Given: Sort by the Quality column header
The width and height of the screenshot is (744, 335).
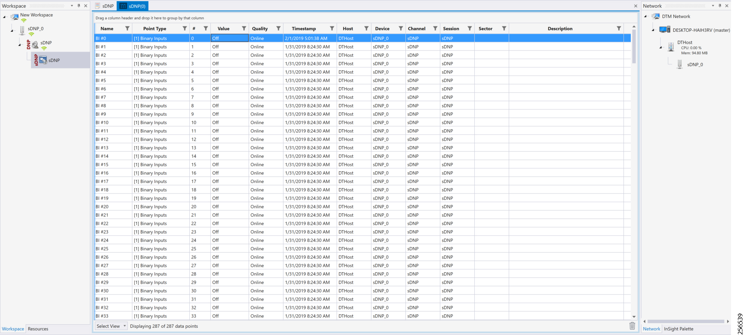Looking at the screenshot, I should point(260,29).
